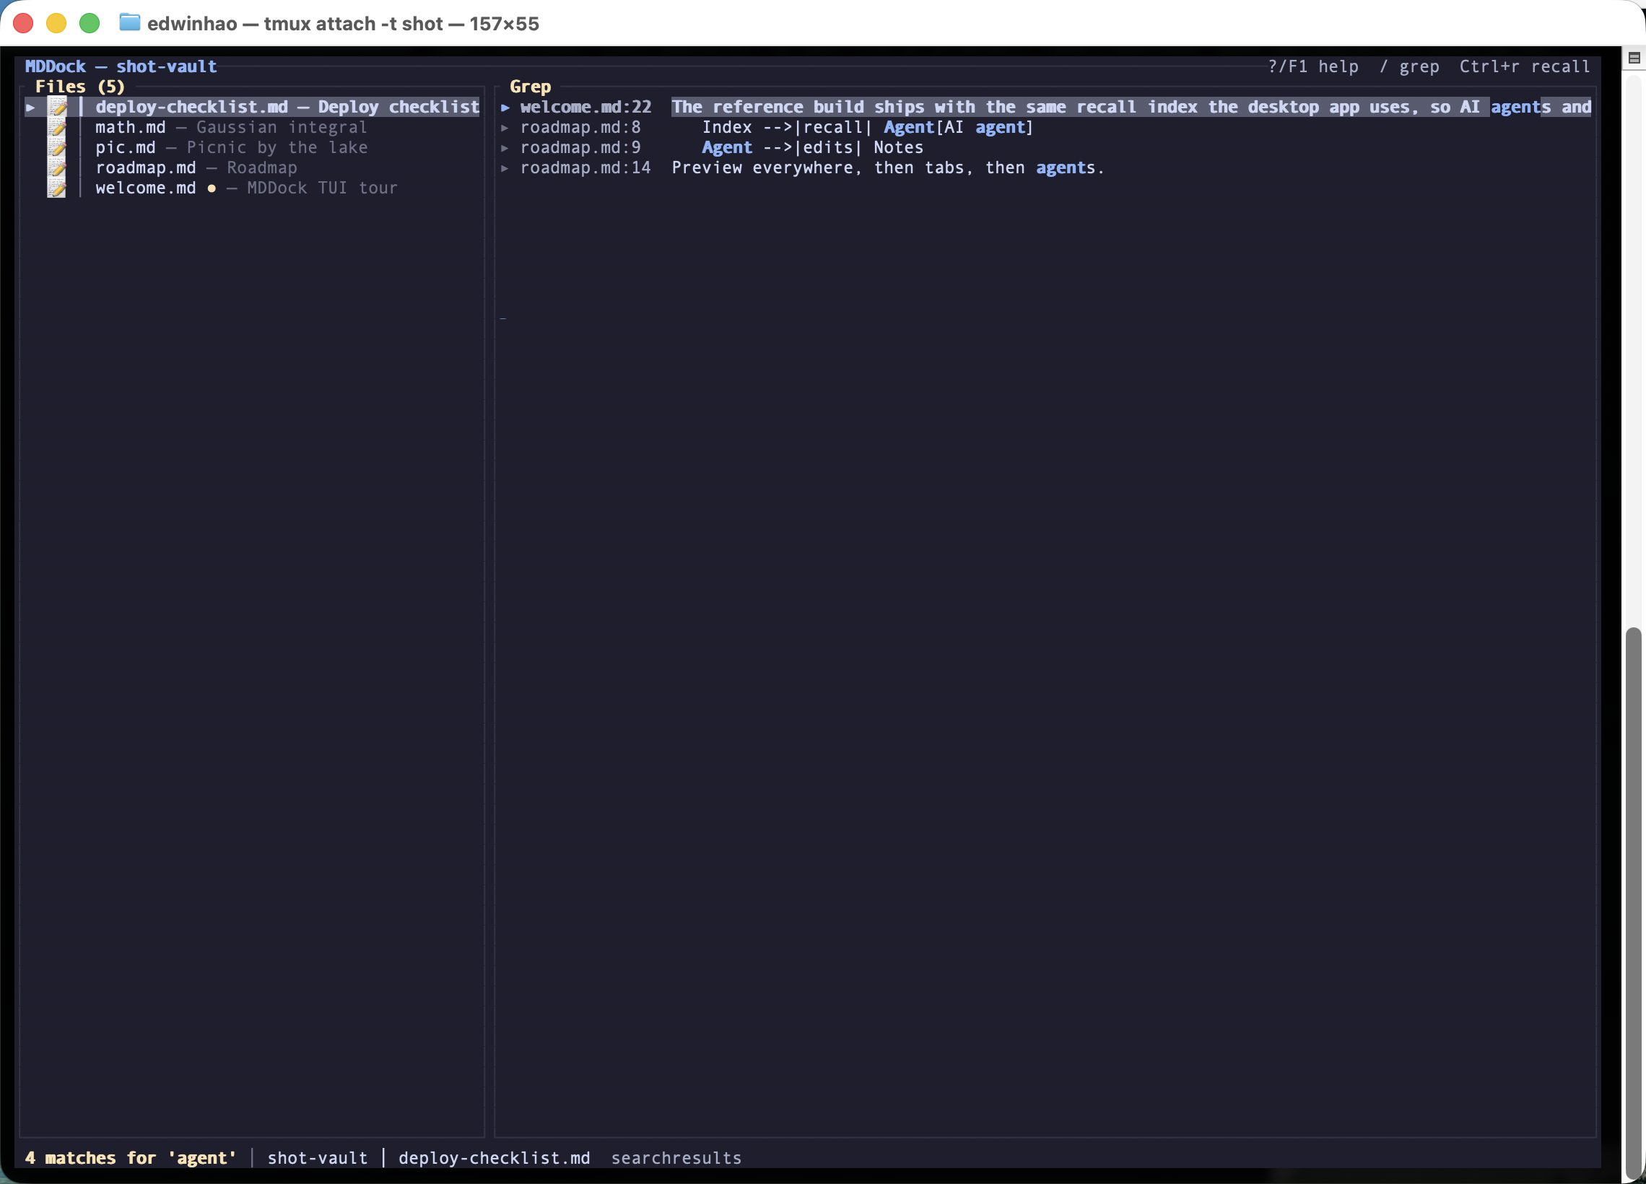The height and width of the screenshot is (1184, 1646).
Task: Click roadmap.md:14 result location
Action: 585,168
